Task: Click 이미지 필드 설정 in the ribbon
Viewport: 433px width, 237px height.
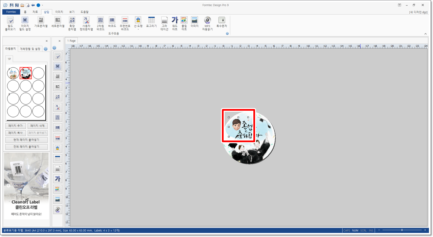Action: click(x=25, y=24)
